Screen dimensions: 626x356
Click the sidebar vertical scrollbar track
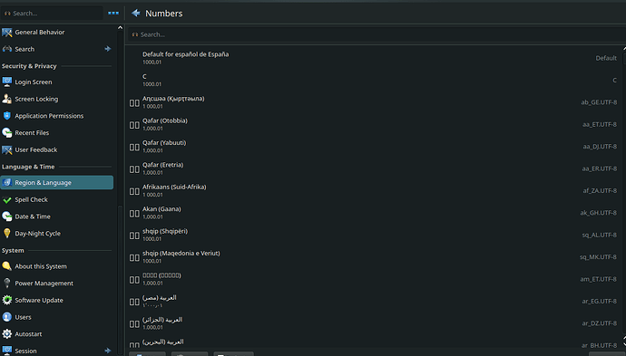click(120, 193)
